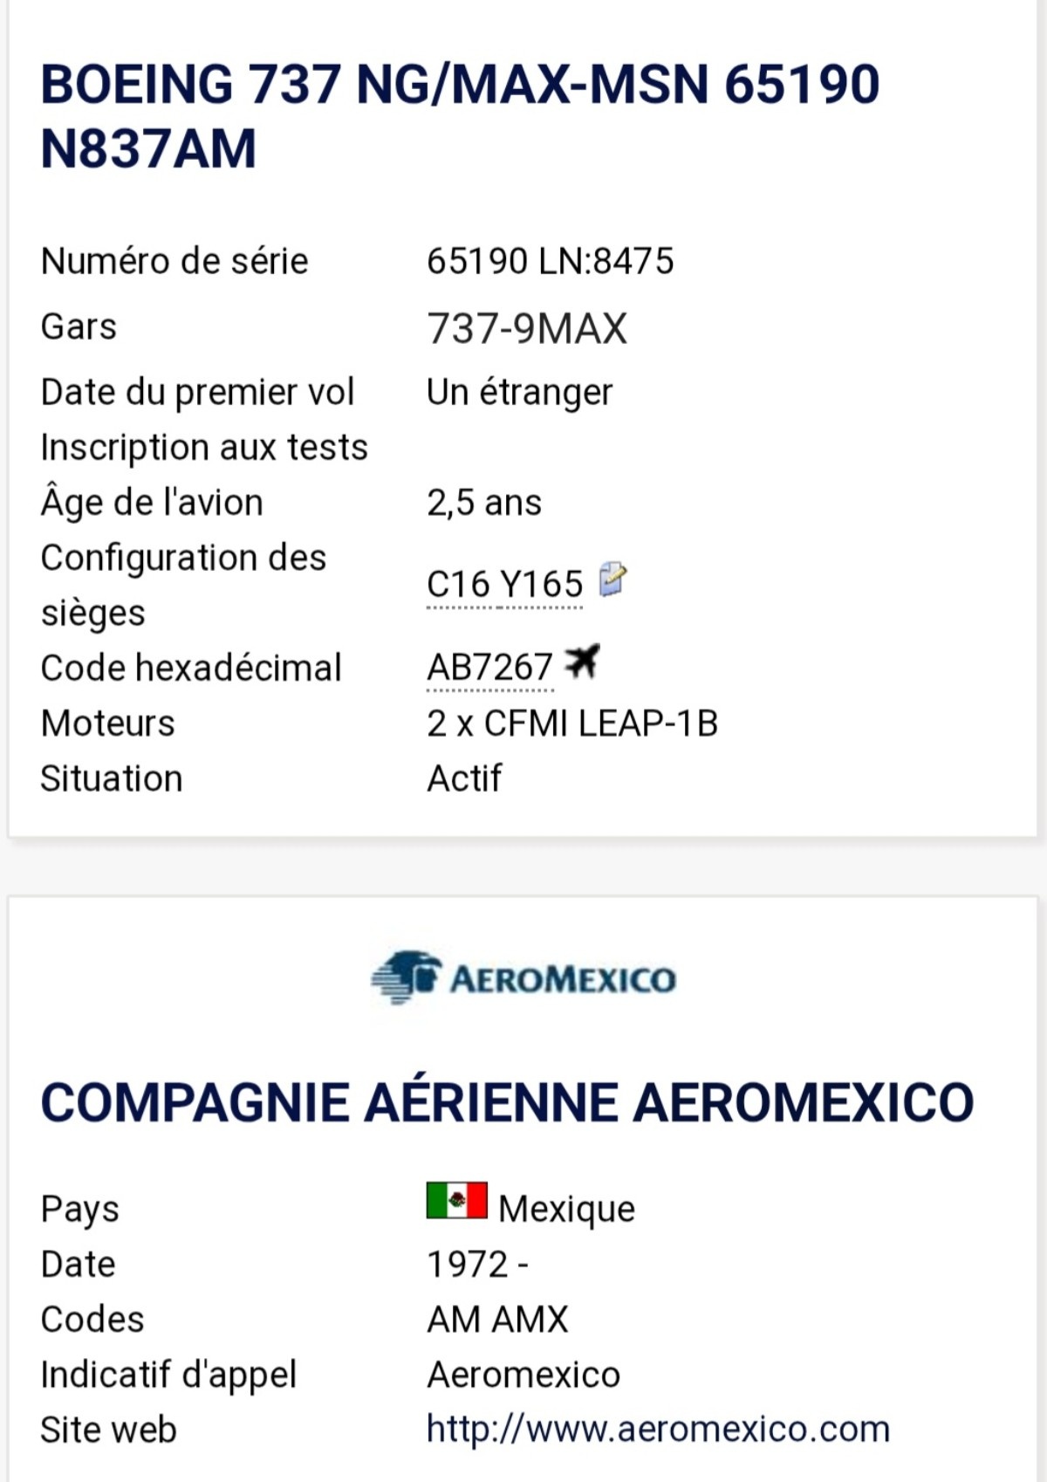Click the 737-9MAX aircraft type value
Viewport: 1047px width, 1482px height.
(x=527, y=329)
